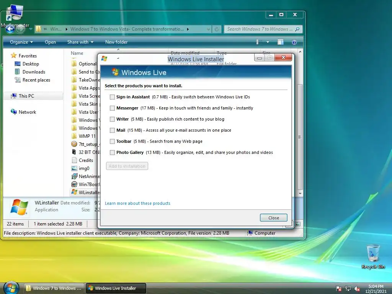Click the Explorer back arrow button

pyautogui.click(x=10, y=29)
